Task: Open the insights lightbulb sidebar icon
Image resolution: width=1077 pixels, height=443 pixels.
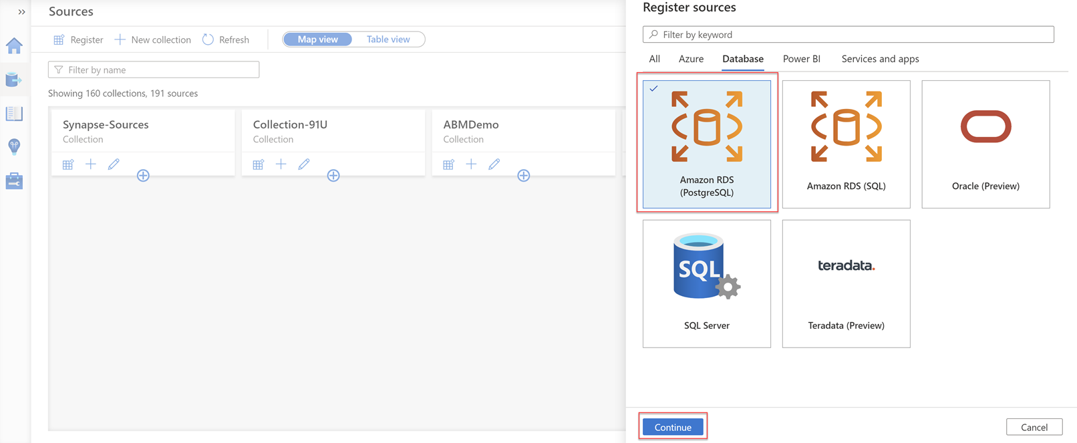Action: [14, 146]
